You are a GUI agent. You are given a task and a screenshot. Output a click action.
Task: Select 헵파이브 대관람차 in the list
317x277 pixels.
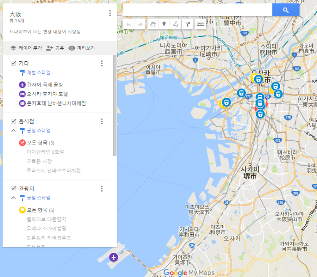pos(46,219)
